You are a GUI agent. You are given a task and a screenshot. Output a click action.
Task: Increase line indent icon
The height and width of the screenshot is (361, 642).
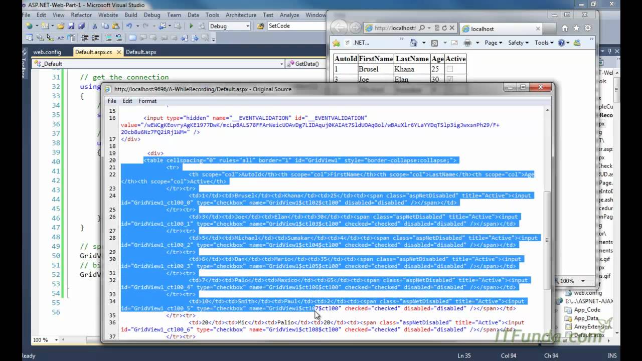pos(95,38)
